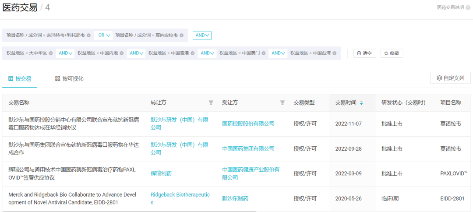Open AND dropdown after 中国香港 filter
The image size is (473, 212).
(x=207, y=53)
